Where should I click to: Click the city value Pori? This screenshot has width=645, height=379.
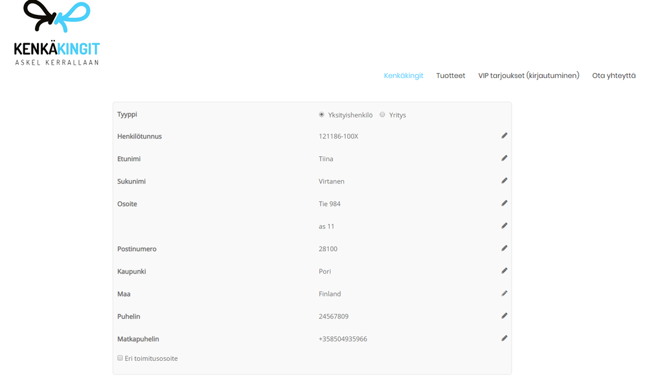pyautogui.click(x=324, y=271)
